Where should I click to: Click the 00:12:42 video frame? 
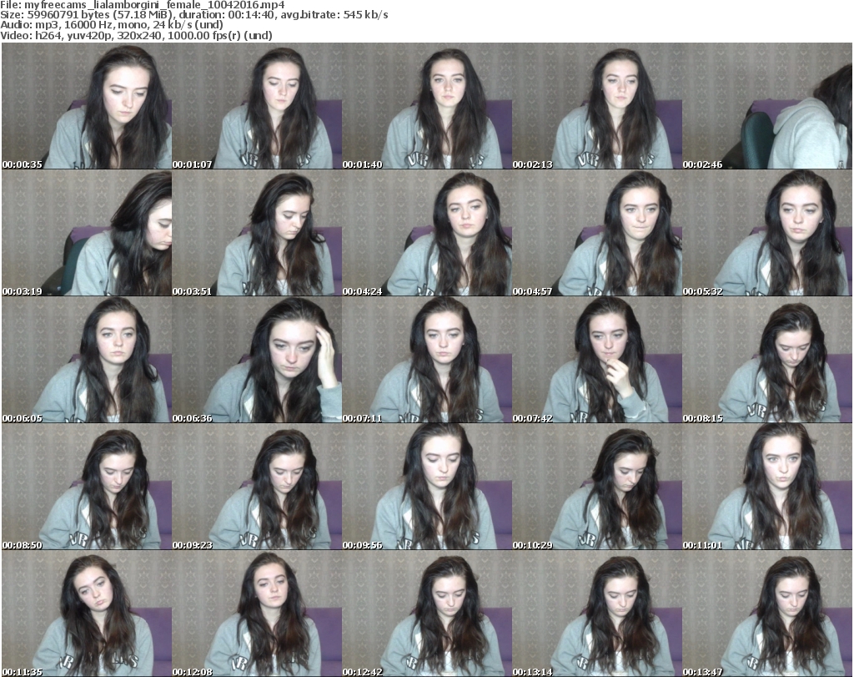[x=427, y=614]
